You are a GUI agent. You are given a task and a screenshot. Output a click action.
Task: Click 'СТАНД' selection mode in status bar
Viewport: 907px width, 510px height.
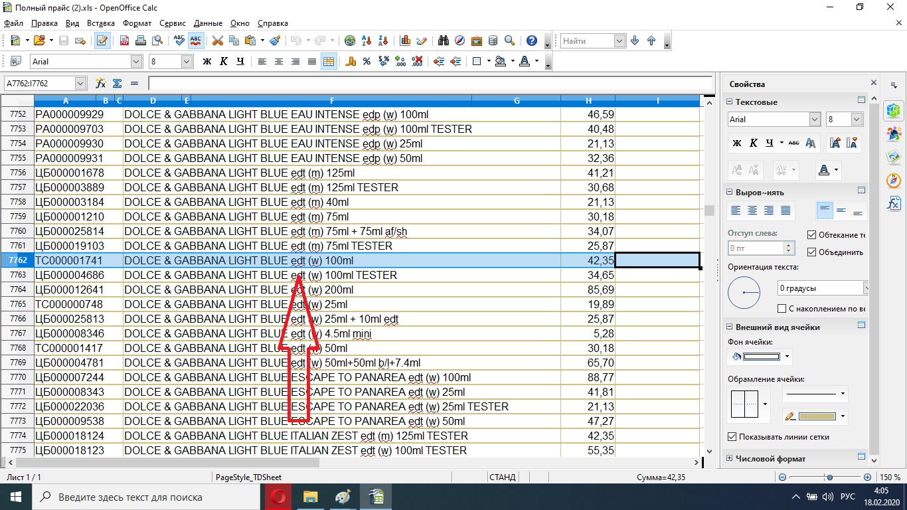tap(503, 477)
